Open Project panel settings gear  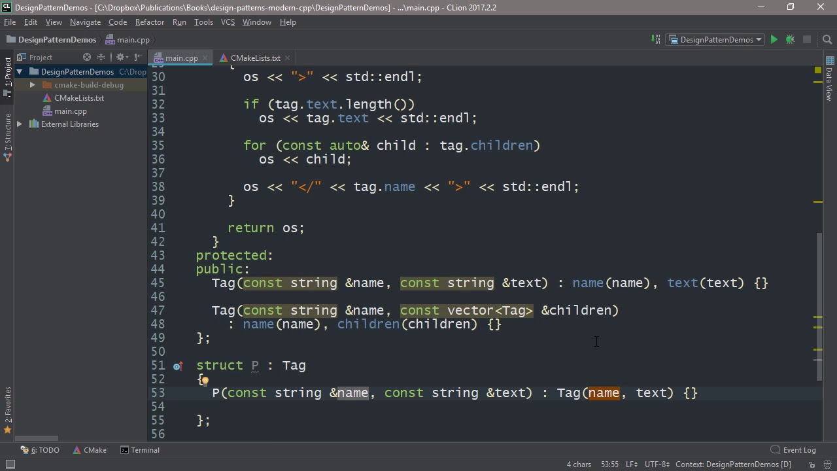121,58
